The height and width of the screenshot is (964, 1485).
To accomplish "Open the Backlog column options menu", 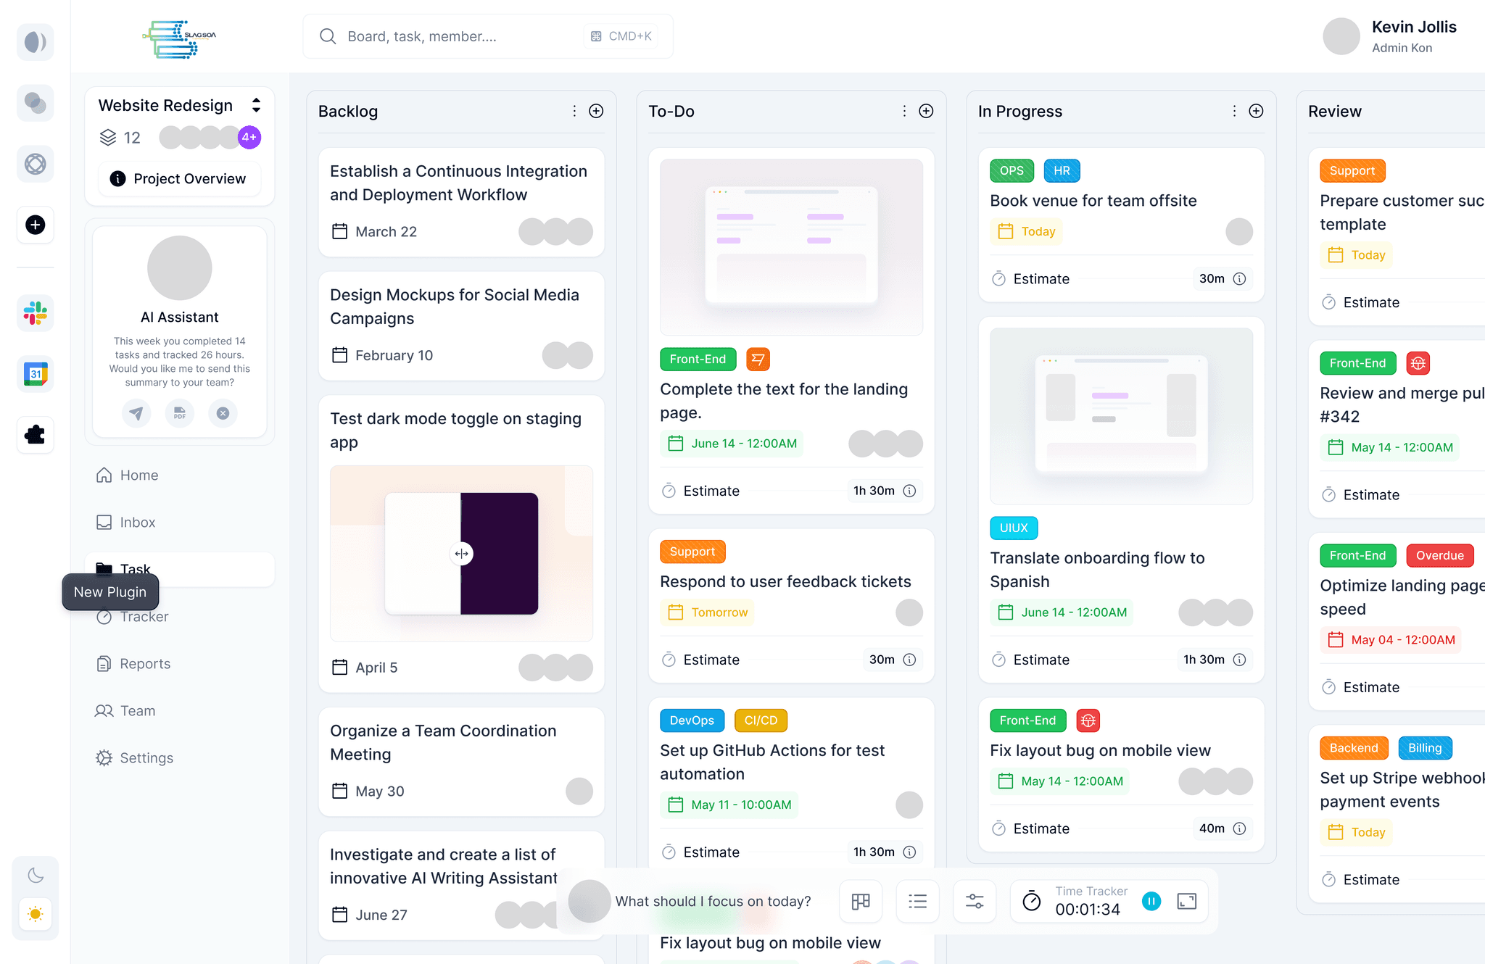I will coord(574,111).
